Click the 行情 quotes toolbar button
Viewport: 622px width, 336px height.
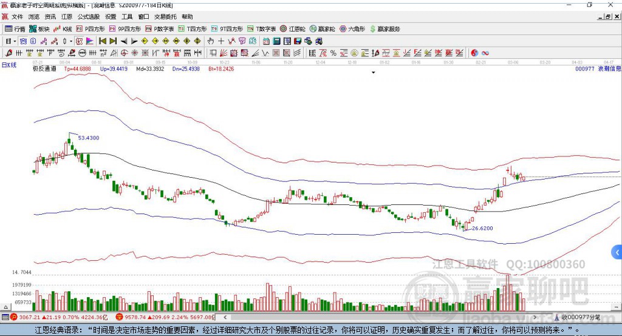tap(16, 29)
